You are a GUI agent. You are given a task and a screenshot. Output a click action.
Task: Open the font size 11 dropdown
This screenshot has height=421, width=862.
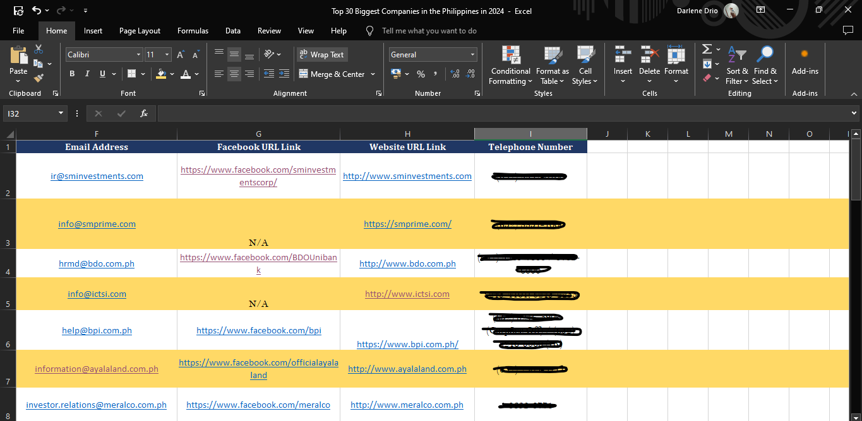pos(167,55)
